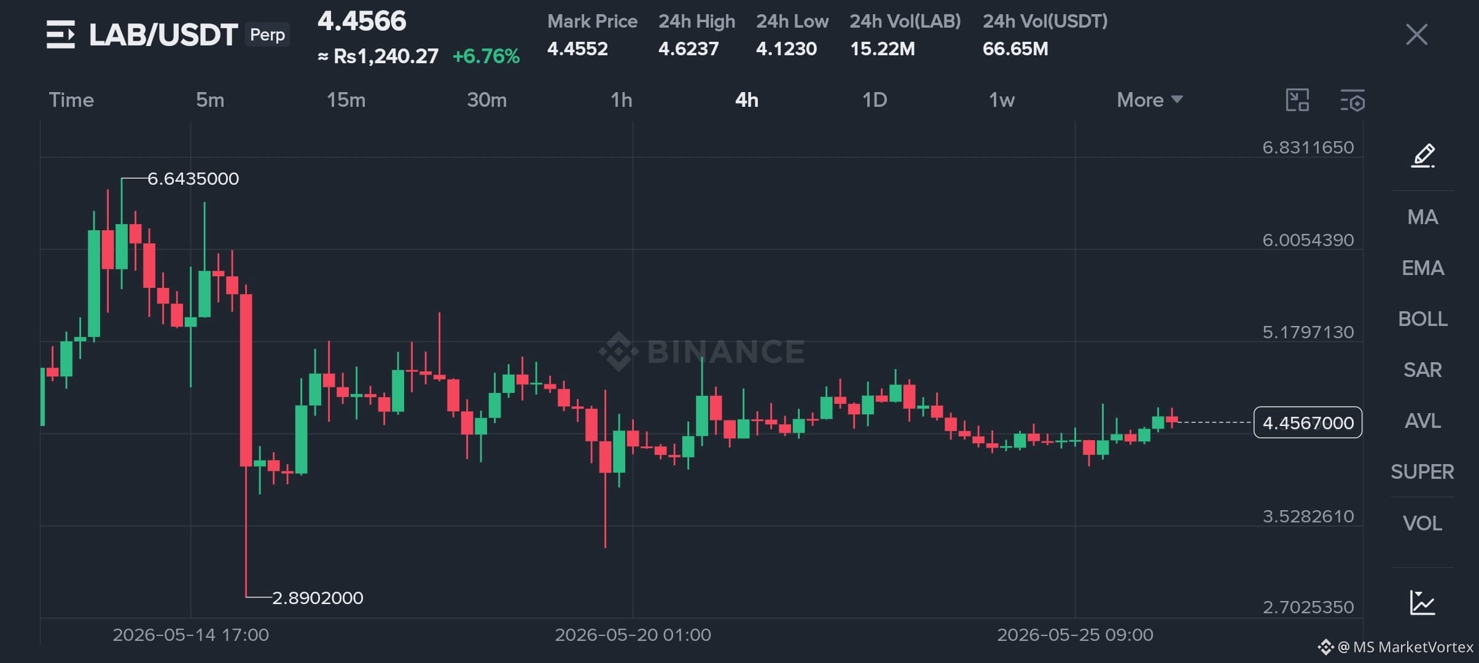Viewport: 1479px width, 663px height.
Task: Expand the More timeframes dropdown
Action: [1150, 99]
